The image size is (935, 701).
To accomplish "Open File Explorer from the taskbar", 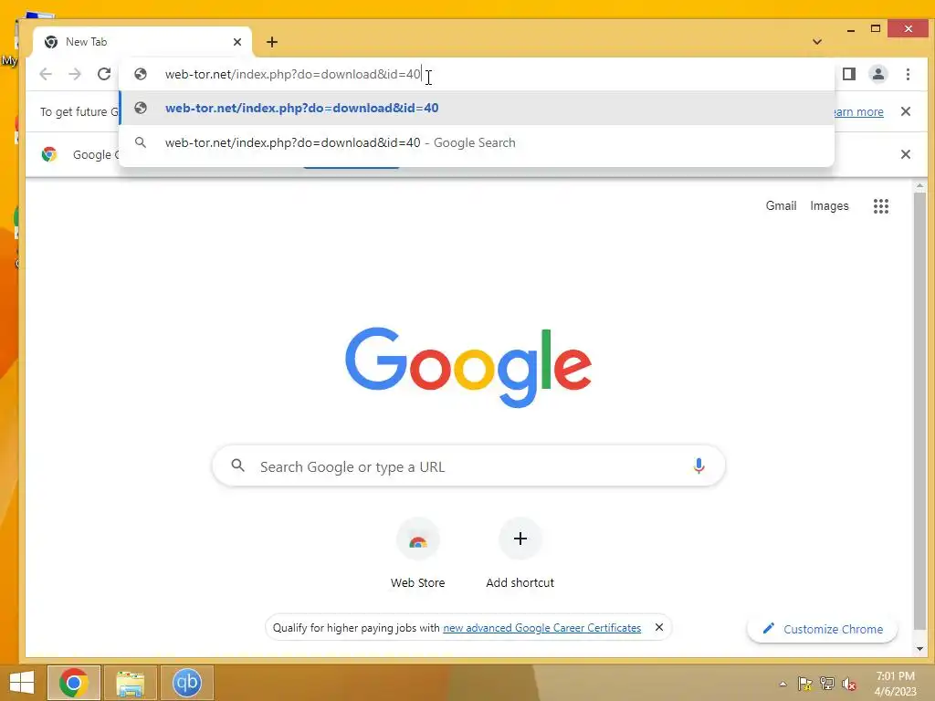I will click(x=131, y=683).
